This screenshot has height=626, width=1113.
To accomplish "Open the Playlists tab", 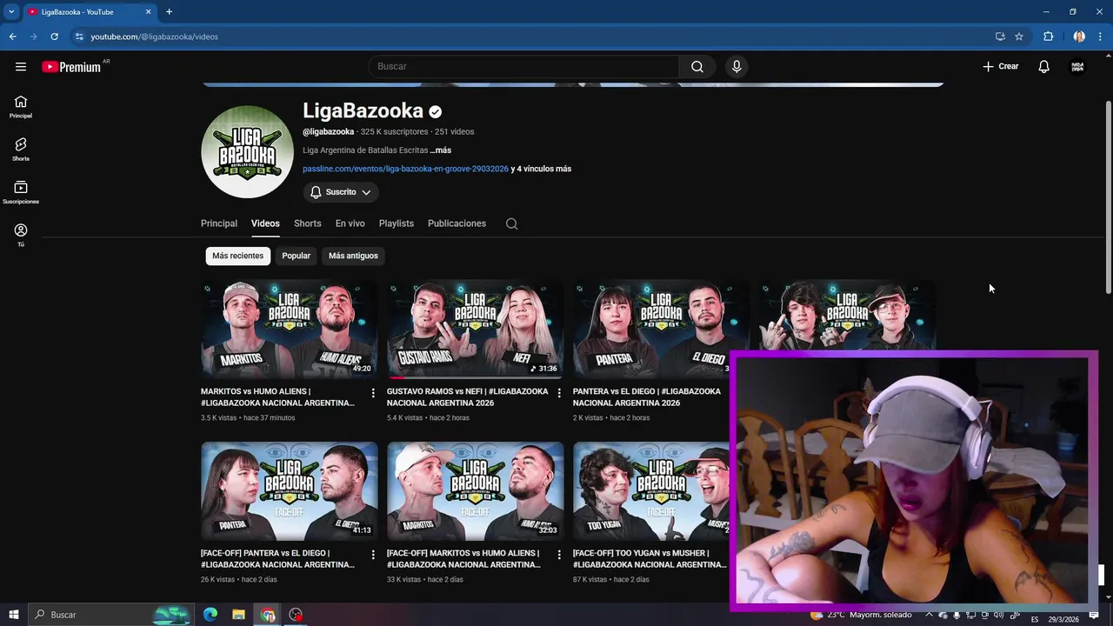I will [x=397, y=223].
